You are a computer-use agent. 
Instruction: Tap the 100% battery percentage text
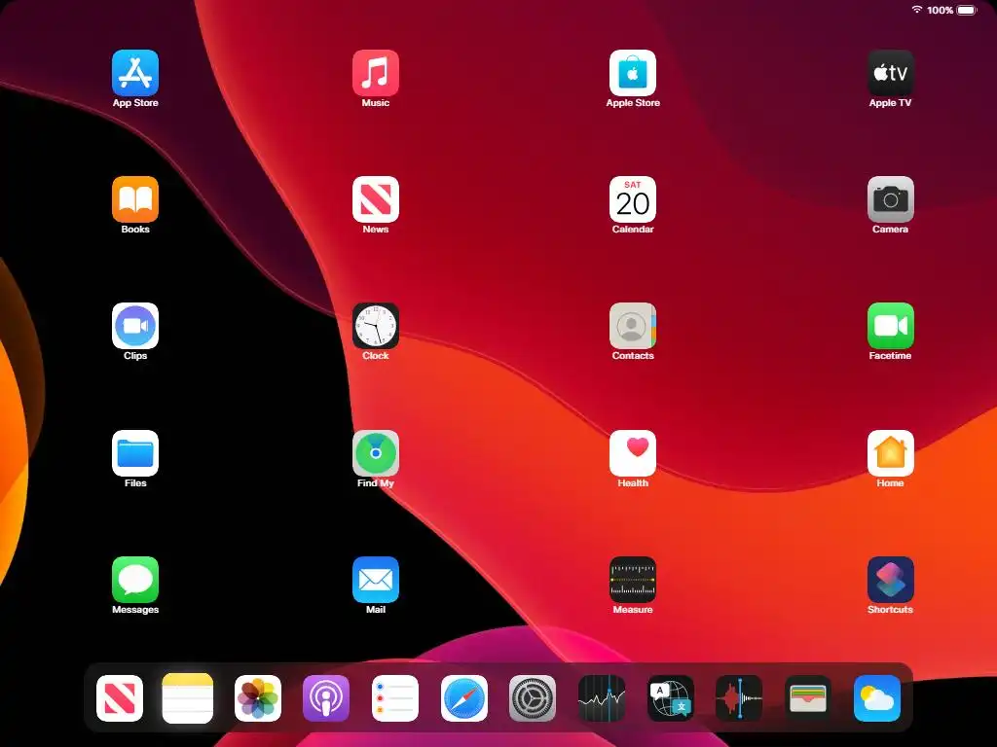tap(940, 10)
